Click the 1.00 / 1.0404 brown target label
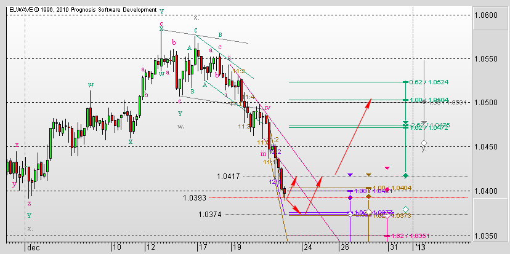The image size is (510, 254). (392, 188)
